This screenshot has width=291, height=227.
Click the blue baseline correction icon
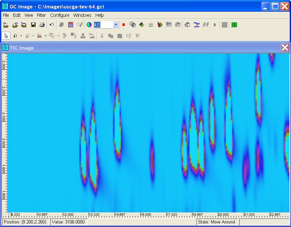coord(196,25)
